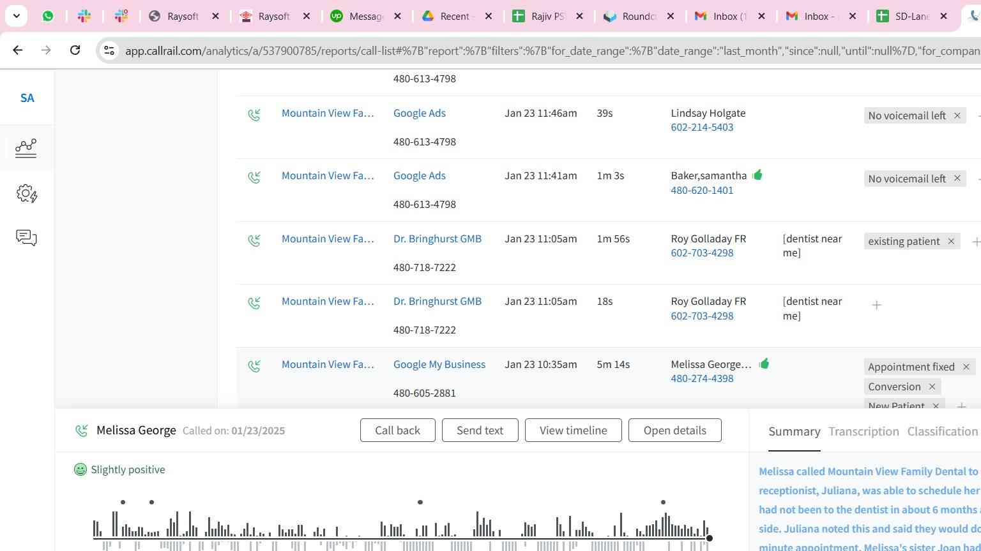This screenshot has height=551, width=981.
Task: Click inbound call icon for Roy Golladay 18s row
Action: tap(254, 302)
